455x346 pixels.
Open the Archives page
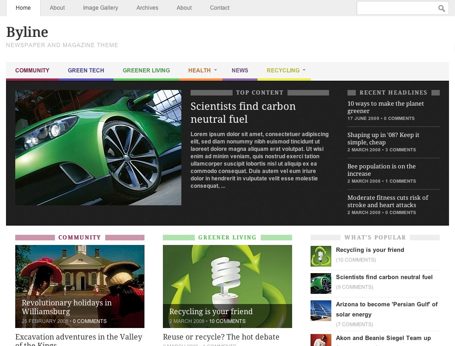tap(147, 8)
